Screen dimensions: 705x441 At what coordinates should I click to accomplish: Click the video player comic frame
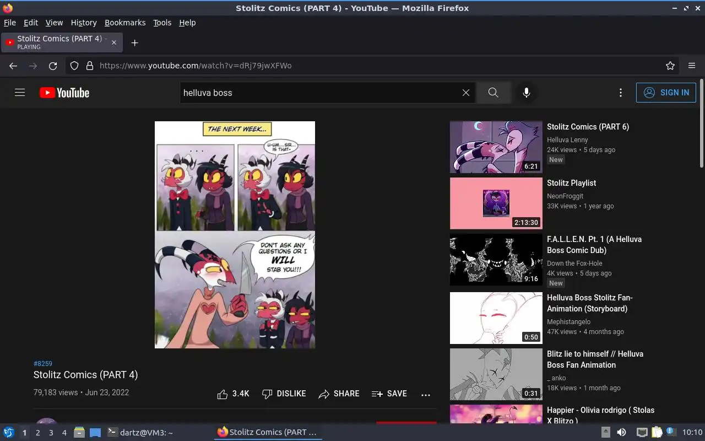[235, 235]
